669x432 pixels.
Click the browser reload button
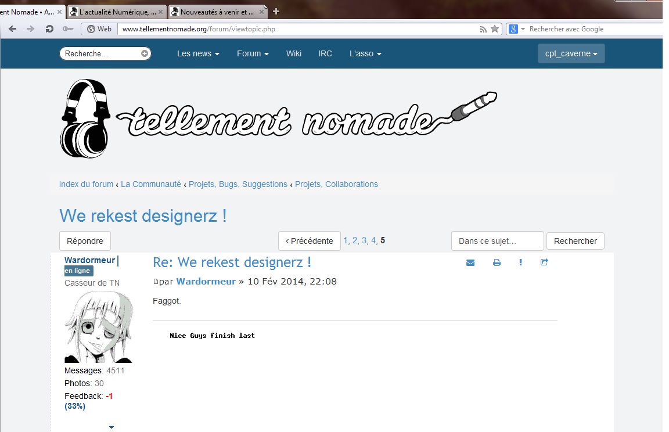[x=49, y=29]
